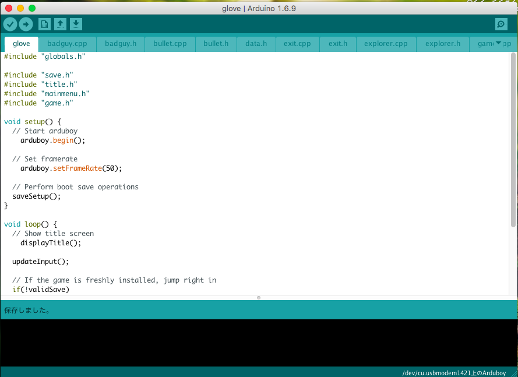The width and height of the screenshot is (518, 377).
Task: Open an existing sketch
Action: pyautogui.click(x=60, y=24)
